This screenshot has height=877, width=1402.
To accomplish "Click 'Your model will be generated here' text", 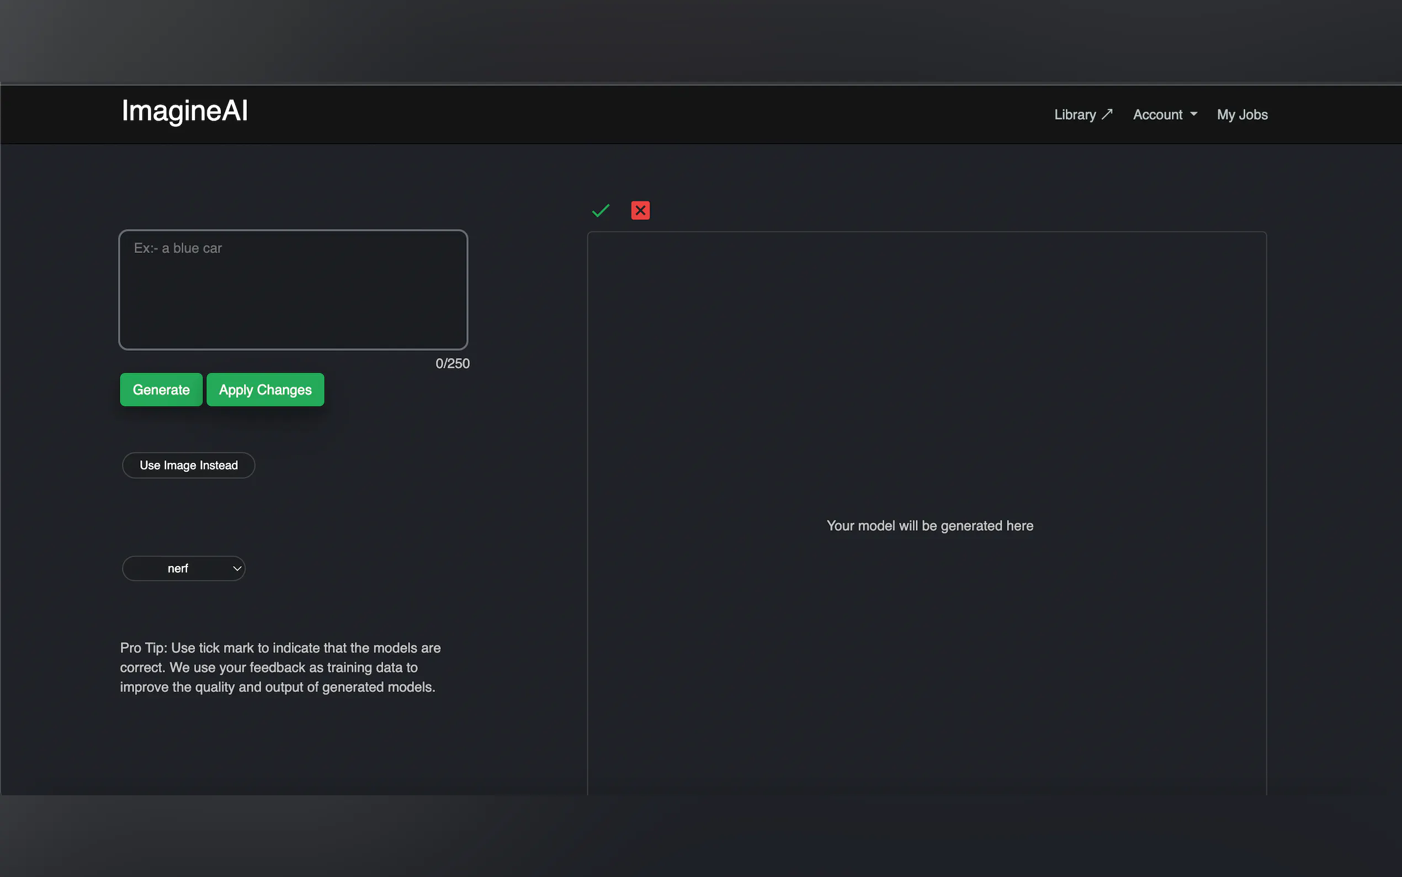I will (x=930, y=526).
